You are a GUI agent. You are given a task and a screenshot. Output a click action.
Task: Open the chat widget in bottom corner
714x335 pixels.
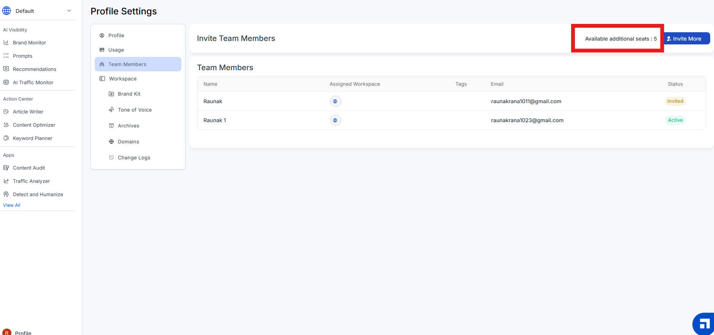click(x=704, y=324)
